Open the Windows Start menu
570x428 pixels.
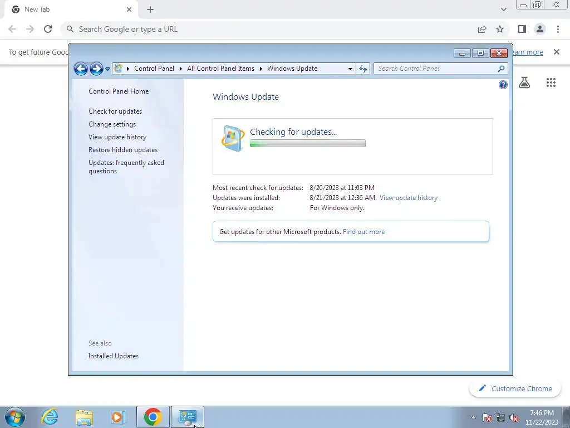[15, 417]
